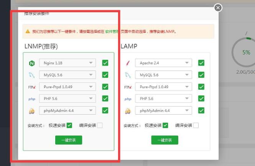
Task: Click the Pure-Ftpd FTP icon in LNMP
Action: coord(32,87)
